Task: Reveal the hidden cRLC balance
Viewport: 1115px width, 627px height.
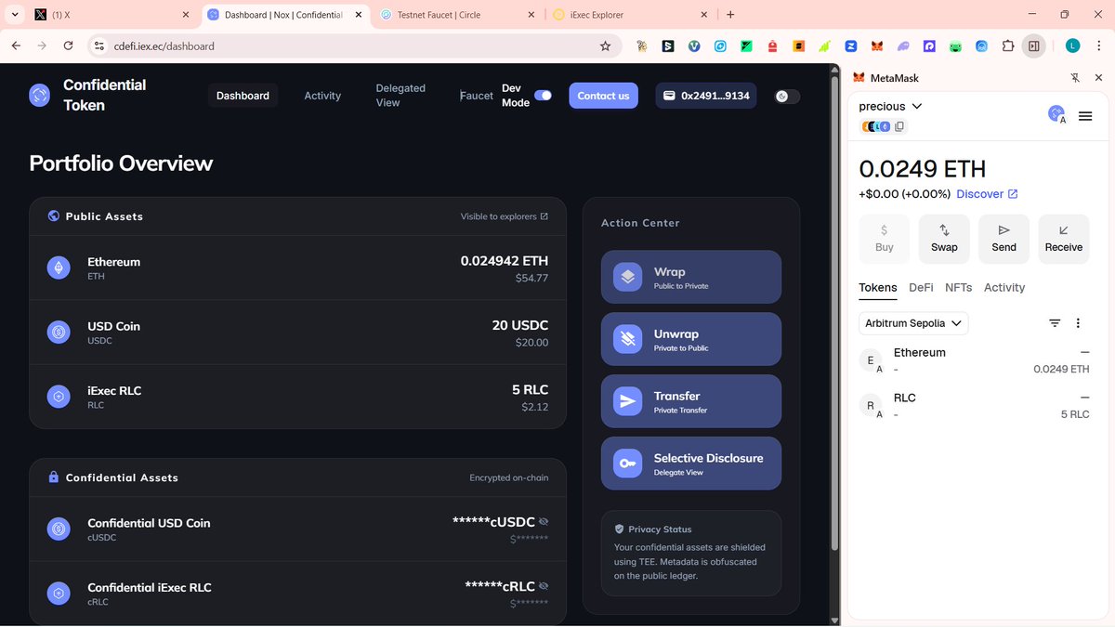Action: click(x=544, y=586)
